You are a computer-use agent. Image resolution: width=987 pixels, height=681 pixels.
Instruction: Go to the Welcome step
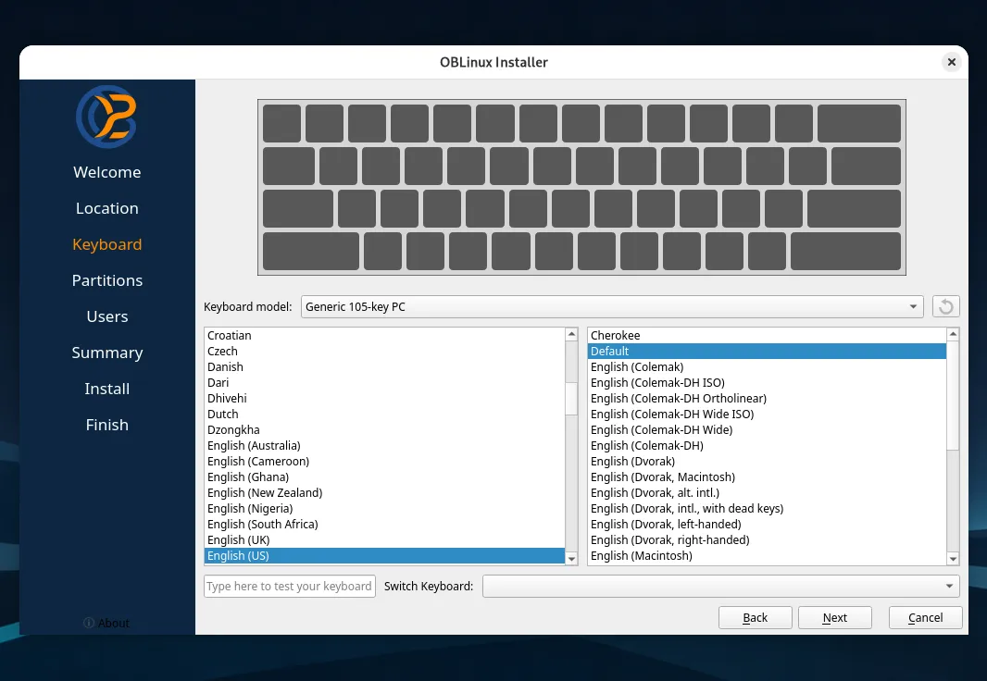(107, 172)
